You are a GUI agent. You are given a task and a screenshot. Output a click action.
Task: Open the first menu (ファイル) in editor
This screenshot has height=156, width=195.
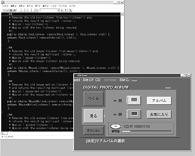[5, 6]
